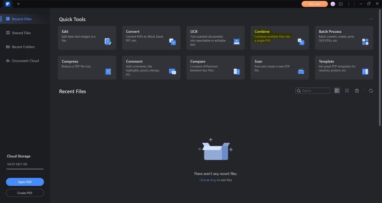
Task: Browse the Template gallery tool
Action: click(x=344, y=67)
